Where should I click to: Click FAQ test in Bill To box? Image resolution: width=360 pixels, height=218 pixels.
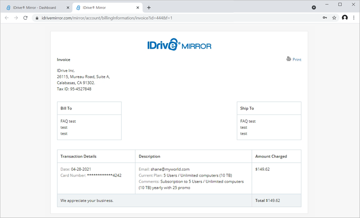(x=68, y=121)
